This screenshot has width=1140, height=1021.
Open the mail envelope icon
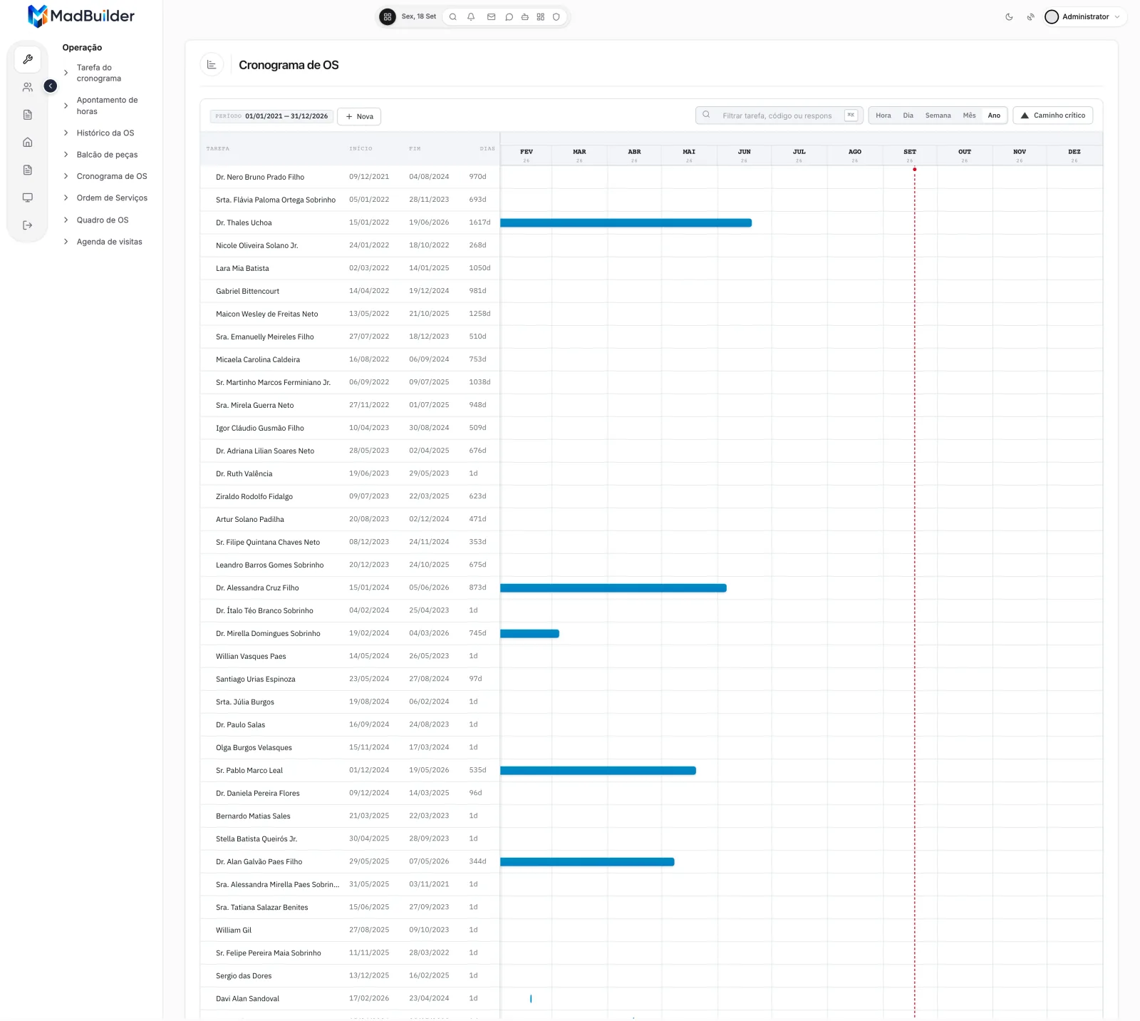(491, 17)
